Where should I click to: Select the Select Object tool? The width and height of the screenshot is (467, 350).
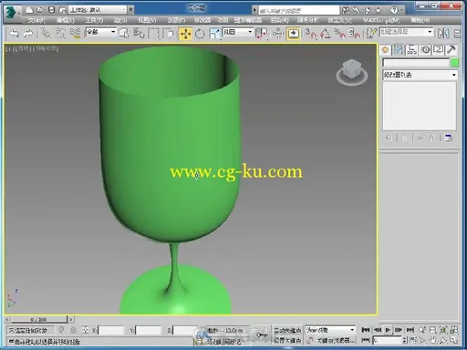point(124,33)
